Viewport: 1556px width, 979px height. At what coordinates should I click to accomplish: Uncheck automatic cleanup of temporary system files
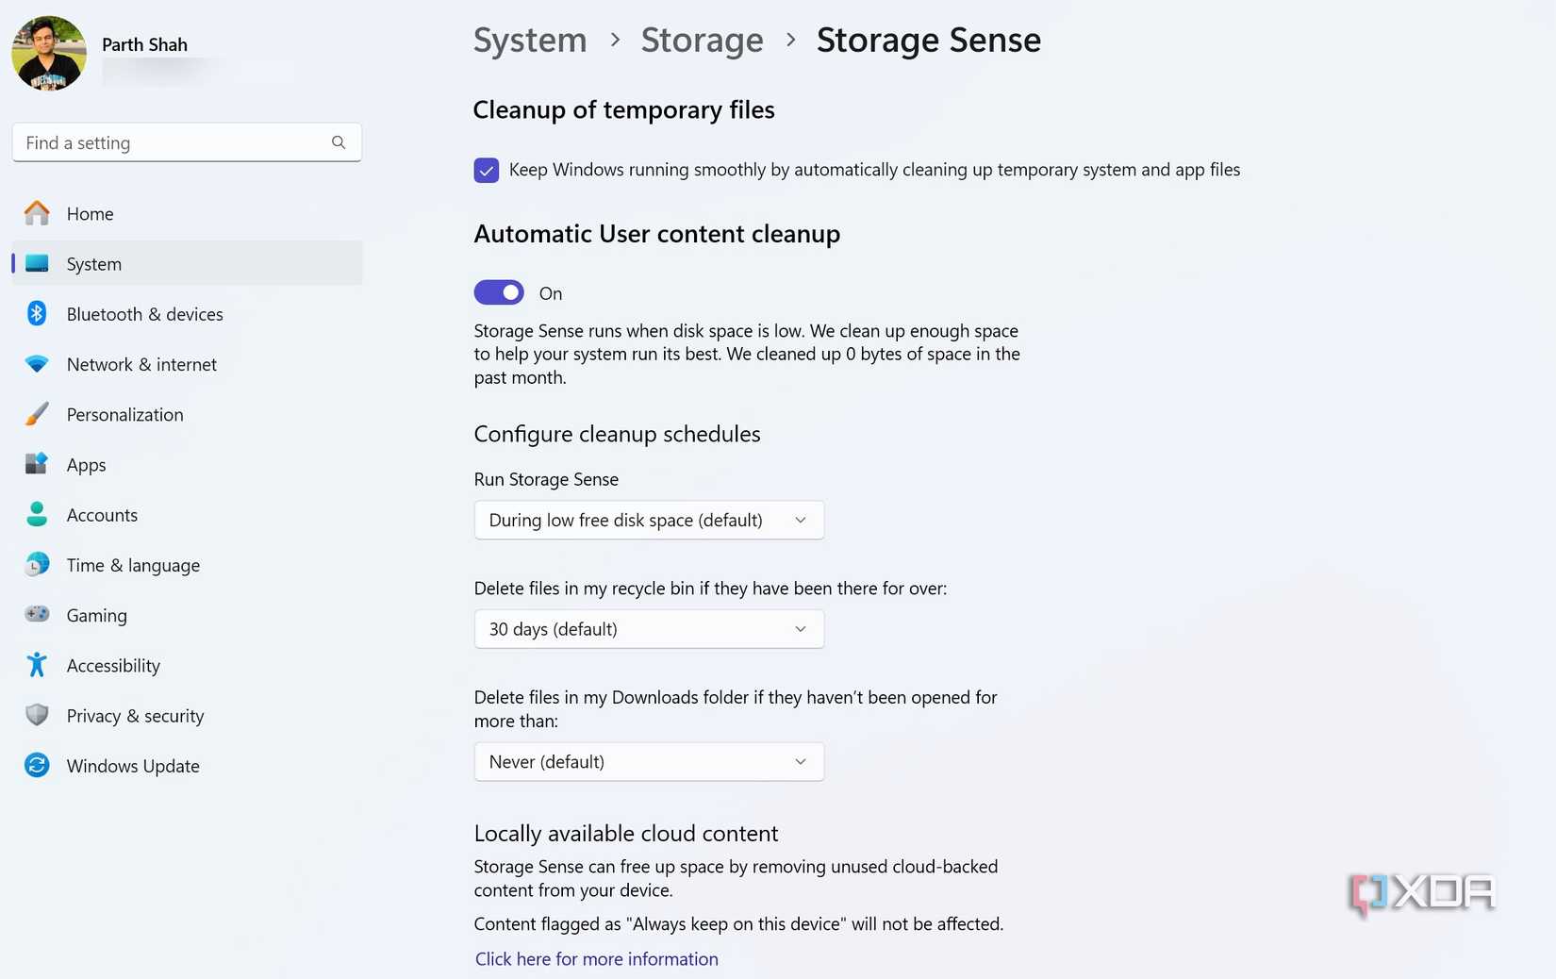point(486,170)
